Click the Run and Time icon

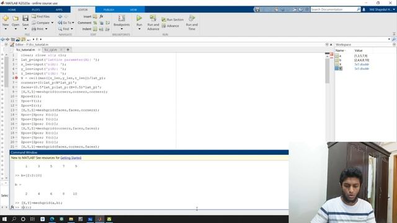[192, 18]
